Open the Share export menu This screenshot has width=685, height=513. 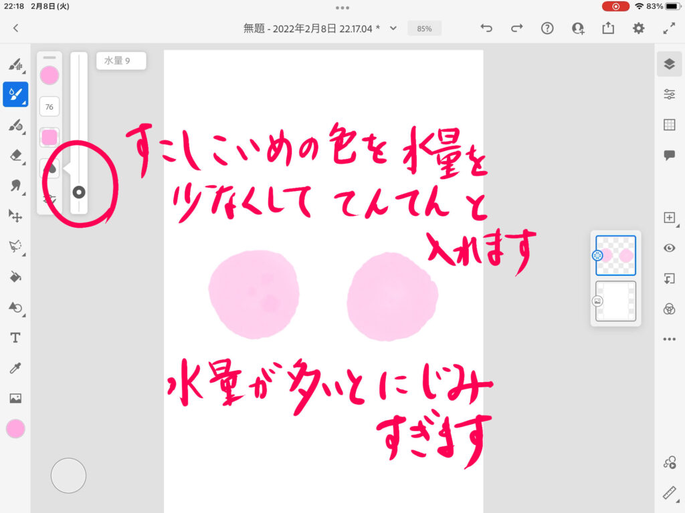point(608,28)
